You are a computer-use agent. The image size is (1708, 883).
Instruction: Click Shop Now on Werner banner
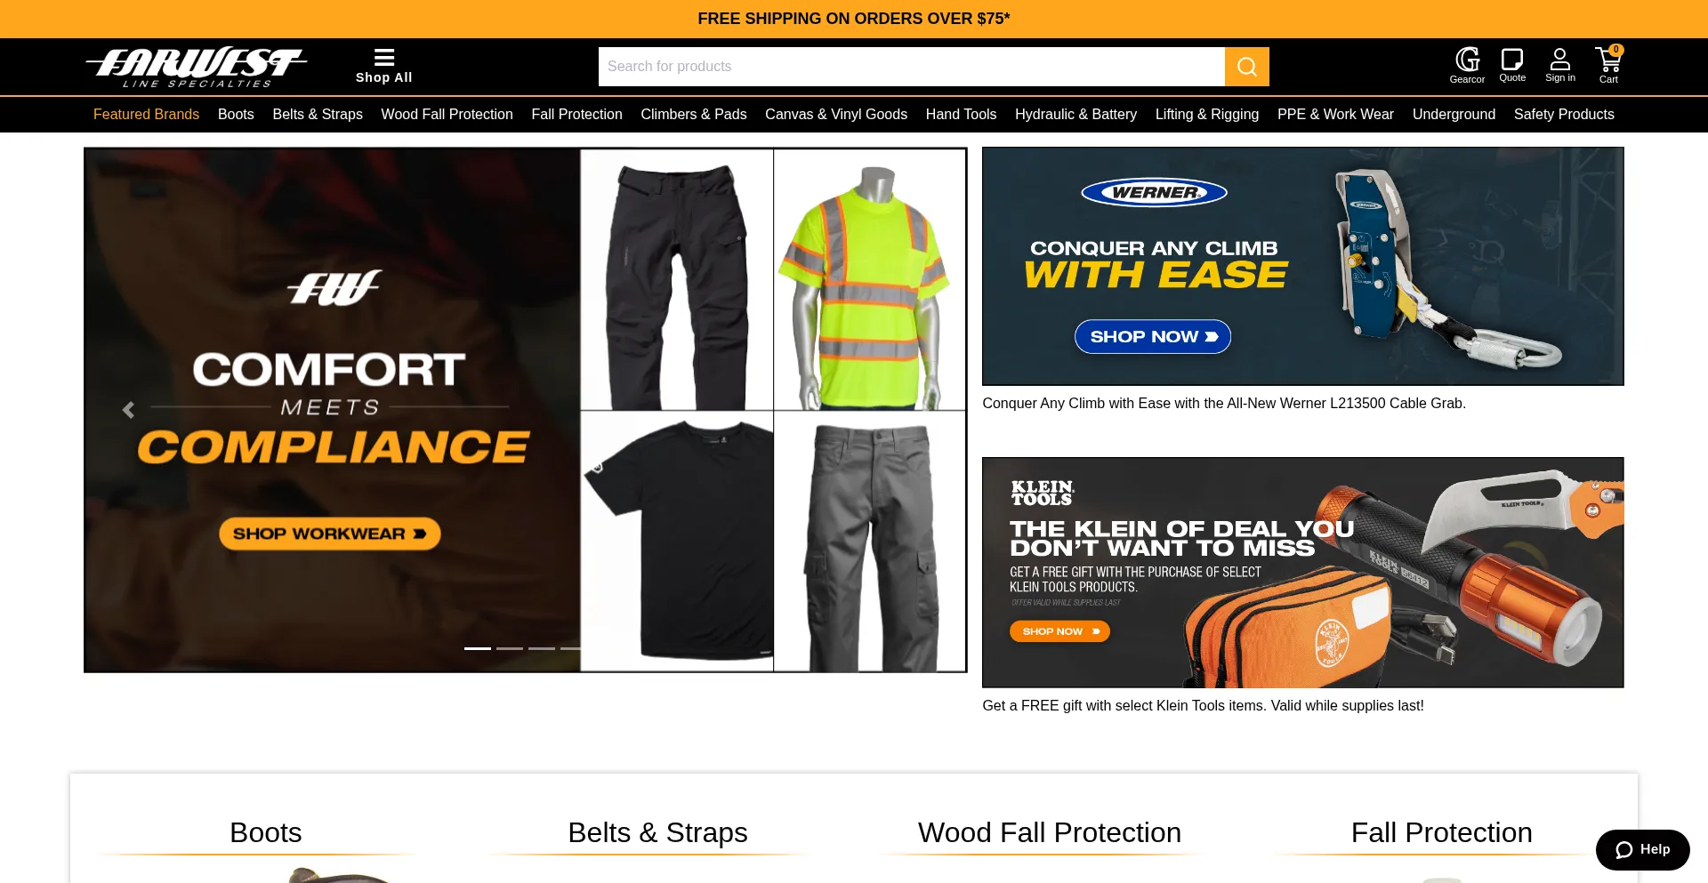(x=1153, y=336)
